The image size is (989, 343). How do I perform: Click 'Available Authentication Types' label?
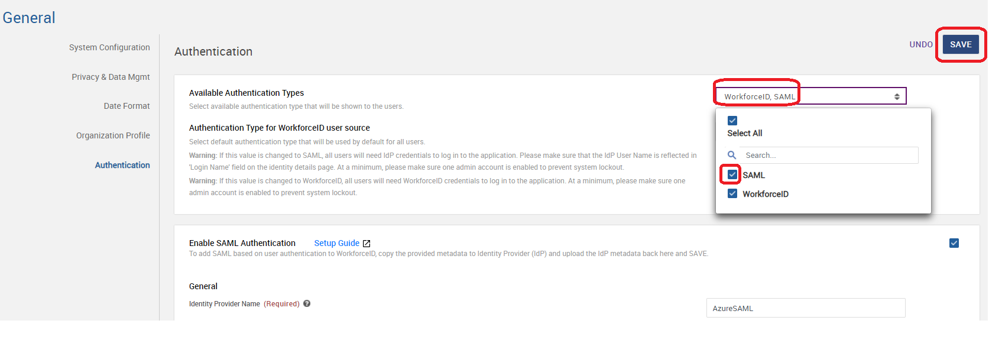pyautogui.click(x=247, y=93)
